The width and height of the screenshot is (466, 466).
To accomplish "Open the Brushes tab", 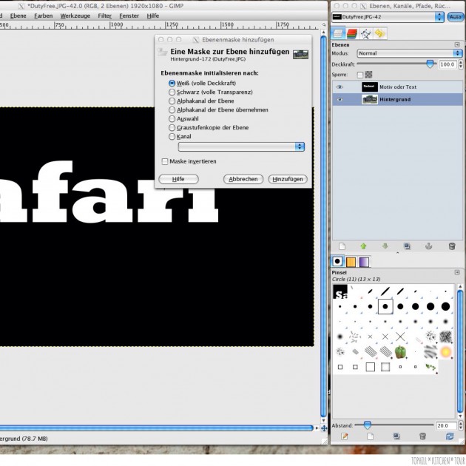I will pos(337,262).
